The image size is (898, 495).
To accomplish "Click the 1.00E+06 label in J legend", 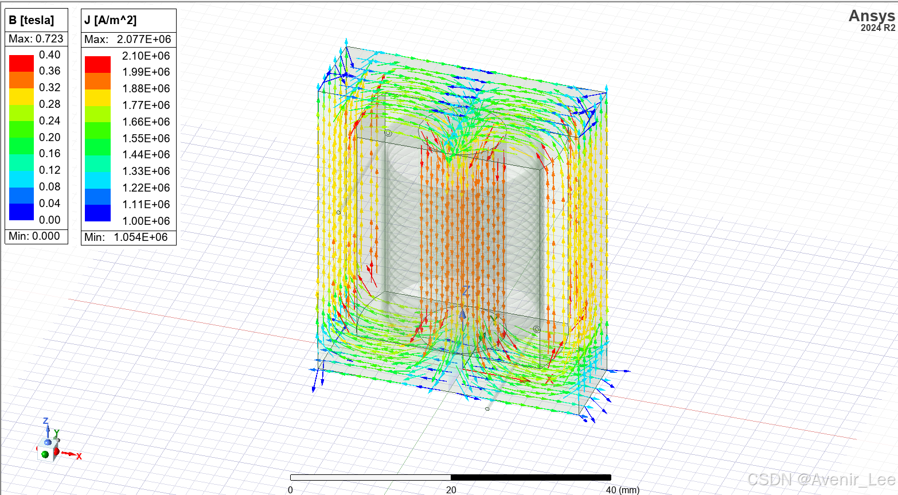I will pos(146,221).
